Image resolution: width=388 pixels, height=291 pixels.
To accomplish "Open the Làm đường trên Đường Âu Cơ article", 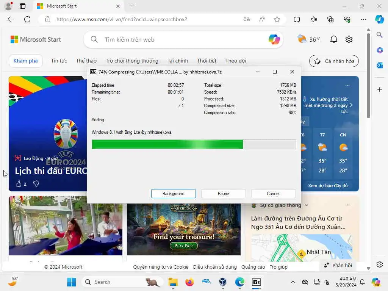I will (x=298, y=222).
